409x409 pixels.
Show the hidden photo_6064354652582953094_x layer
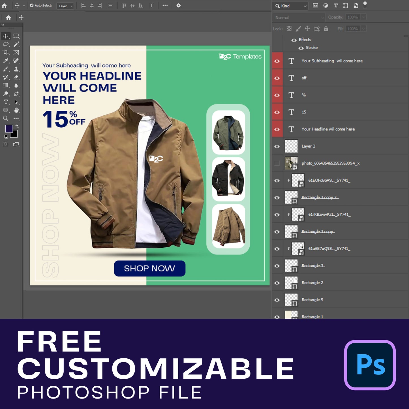[277, 163]
